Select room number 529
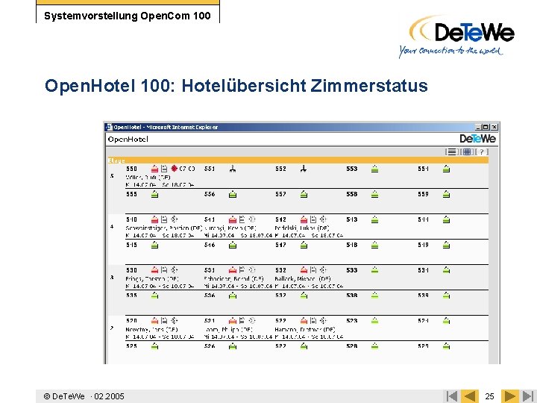Viewport: 537px width, 403px height. (423, 346)
